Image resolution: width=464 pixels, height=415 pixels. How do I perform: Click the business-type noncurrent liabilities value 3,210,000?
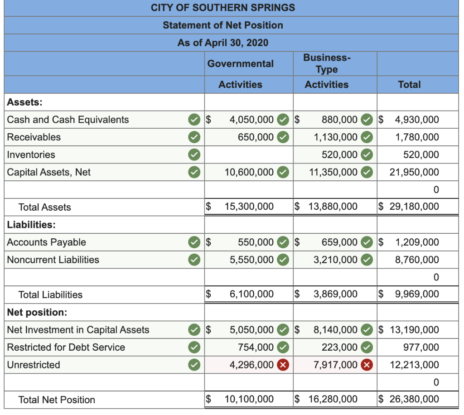[336, 260]
